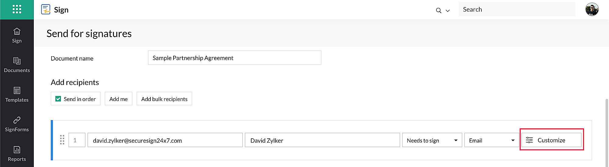Click the magnifier search icon

tap(438, 10)
